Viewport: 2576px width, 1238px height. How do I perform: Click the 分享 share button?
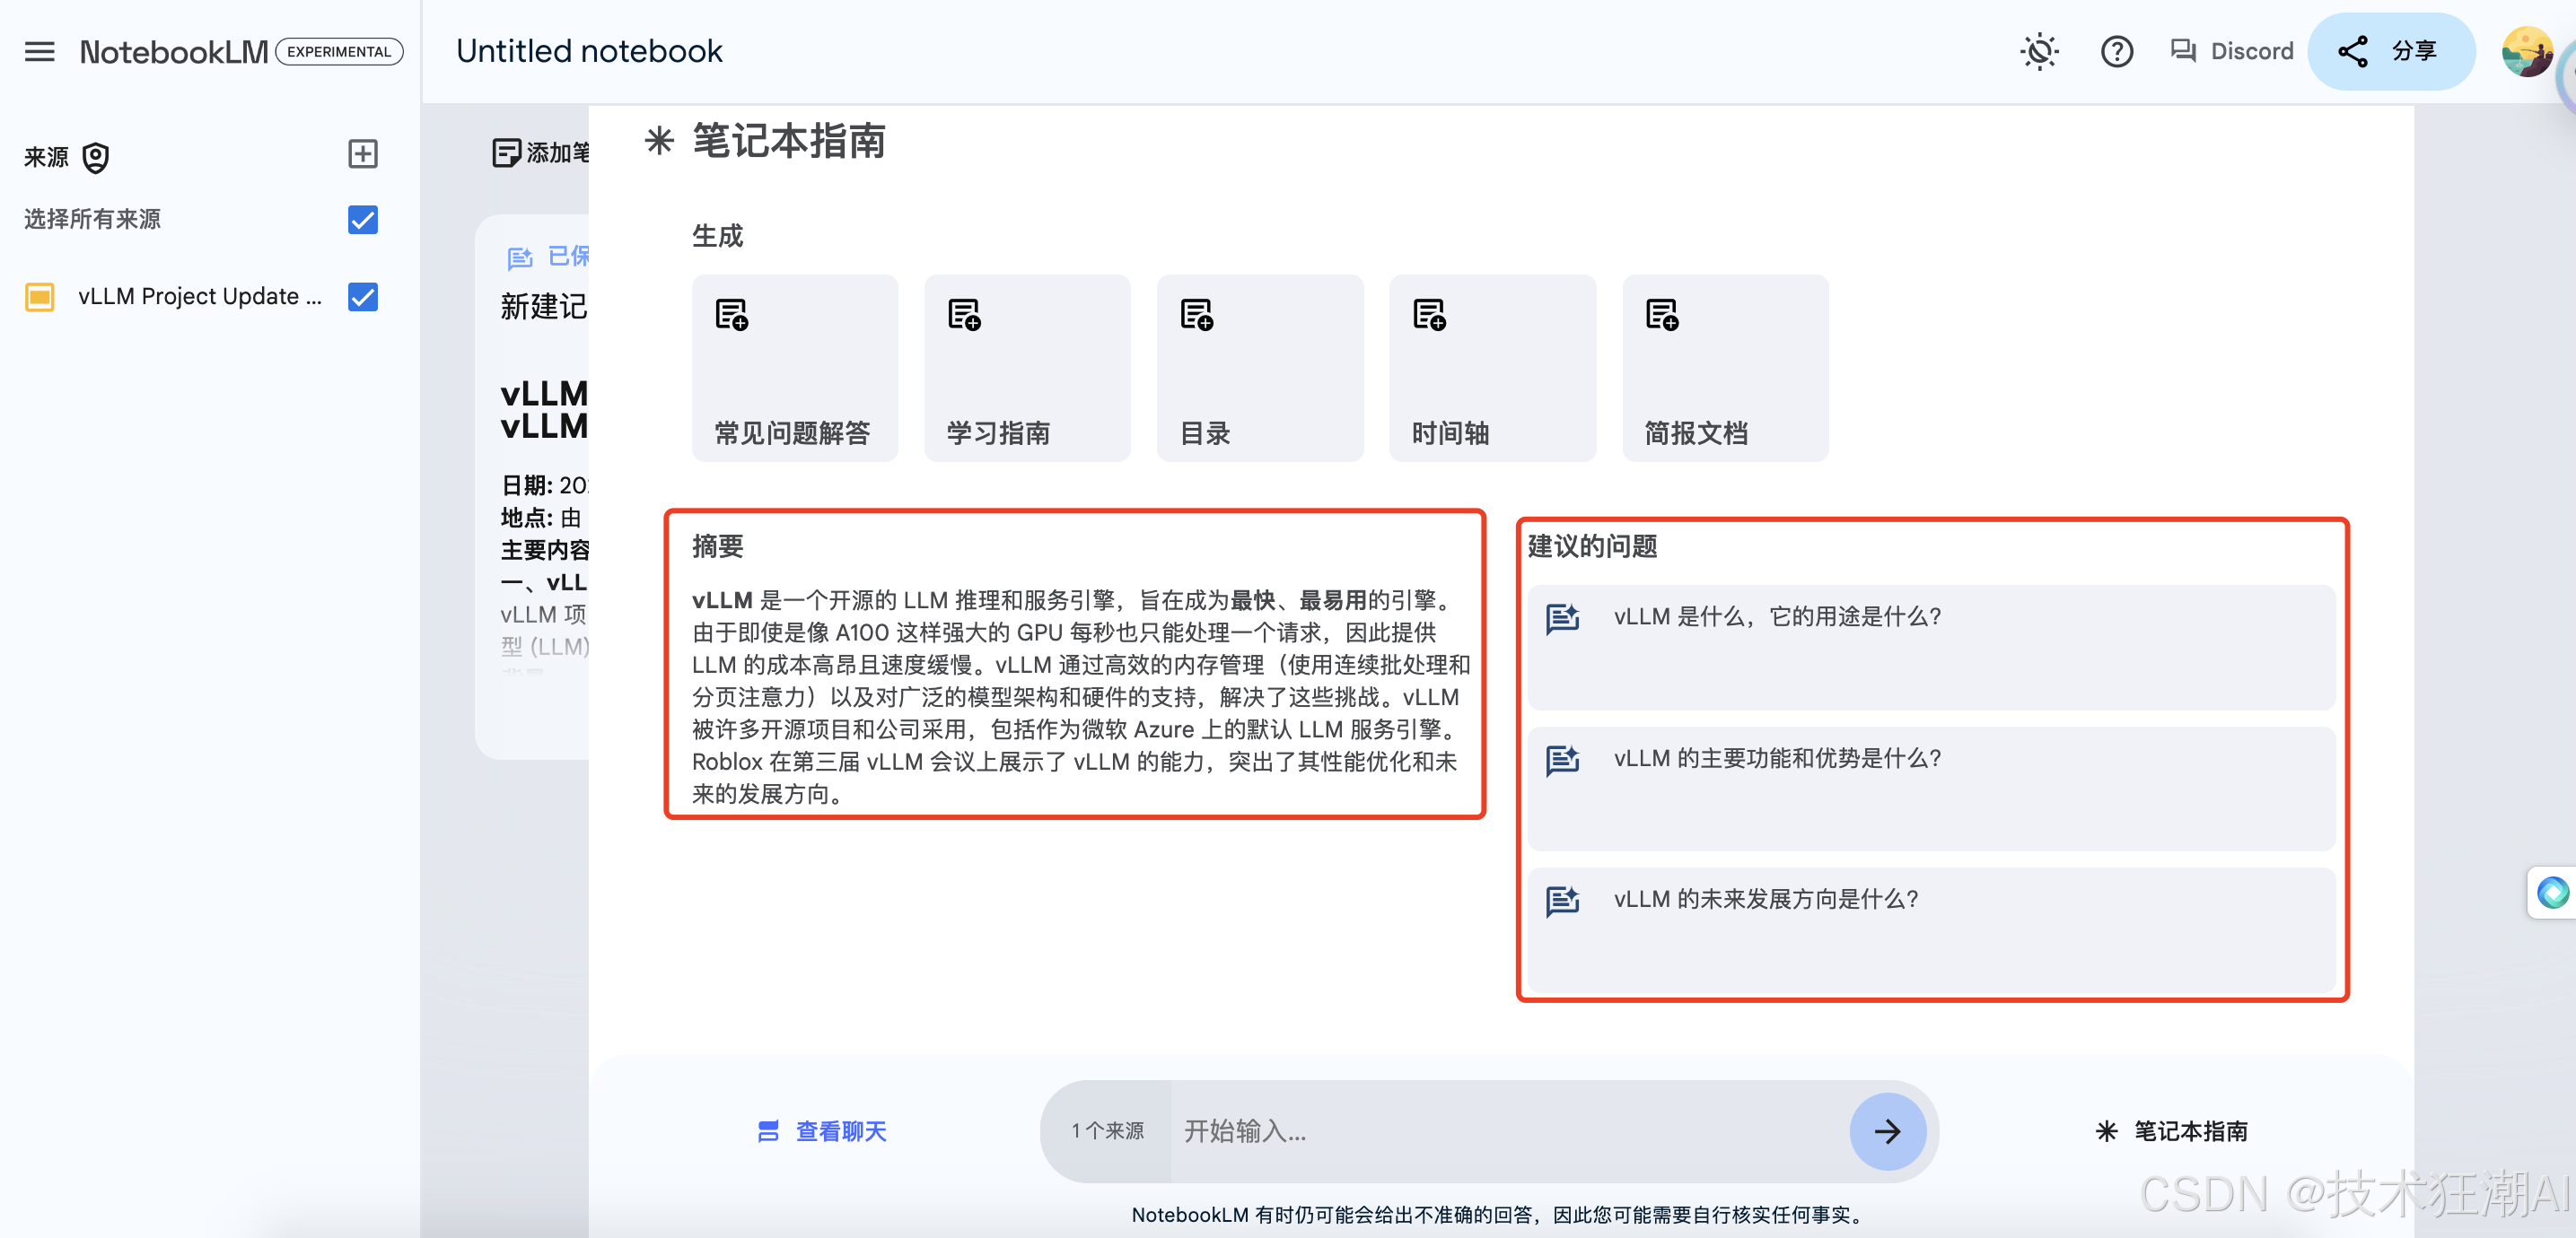coord(2390,51)
